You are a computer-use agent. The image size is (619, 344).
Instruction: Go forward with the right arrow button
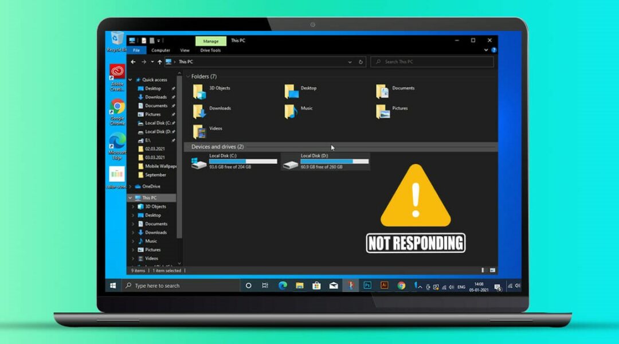144,62
